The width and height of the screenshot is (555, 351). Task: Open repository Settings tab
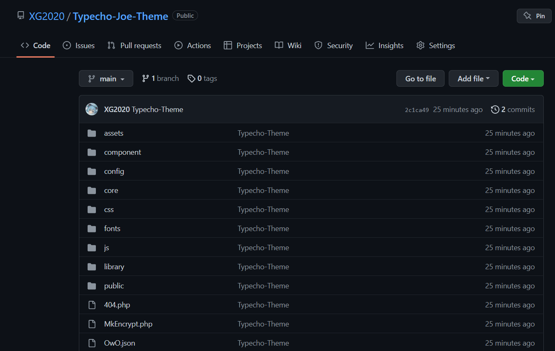coord(435,46)
